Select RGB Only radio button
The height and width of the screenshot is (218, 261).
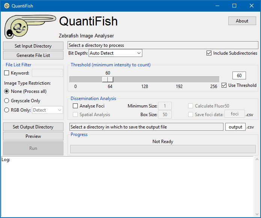point(6,110)
